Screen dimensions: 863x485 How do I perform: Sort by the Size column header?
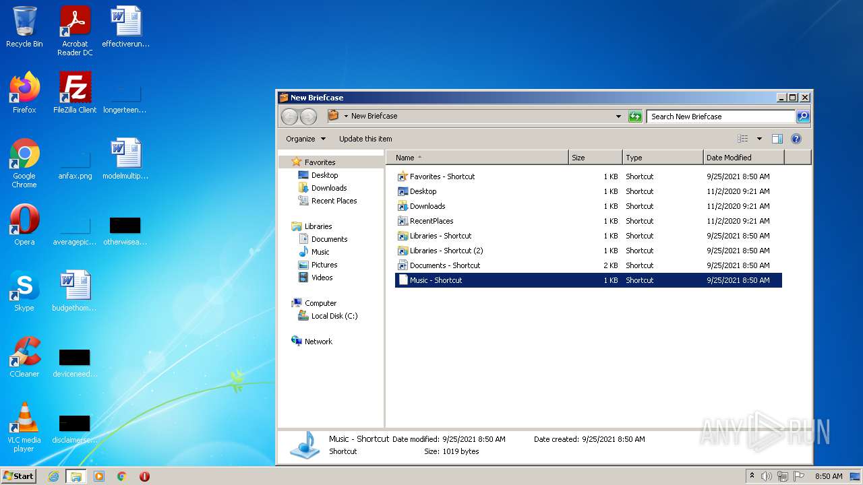tap(596, 158)
